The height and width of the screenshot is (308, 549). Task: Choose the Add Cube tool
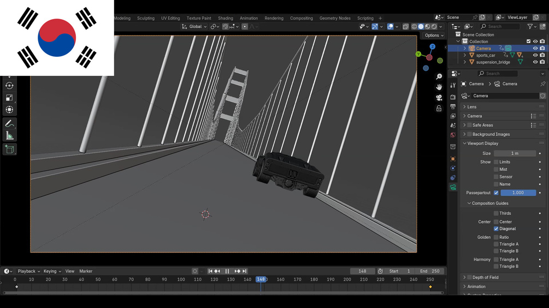click(9, 149)
